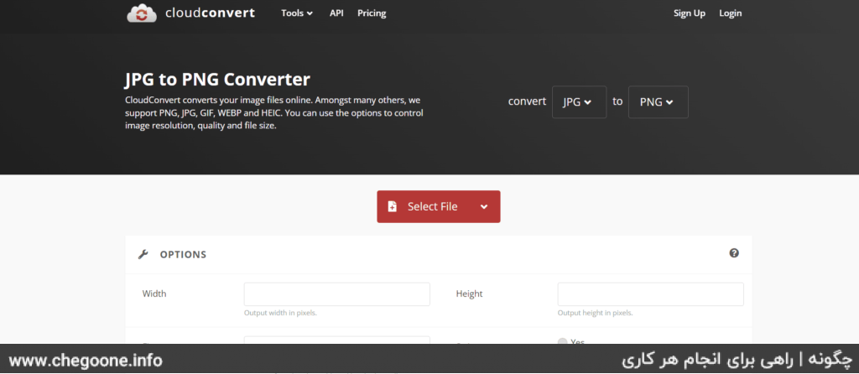Go to the Pricing page
Viewport: 859px width, 374px height.
click(x=372, y=13)
